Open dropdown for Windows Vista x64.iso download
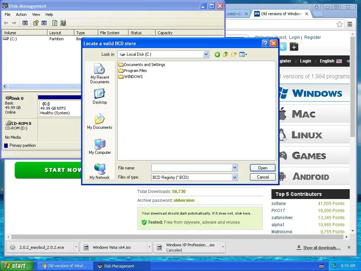361x271 pixels. (x=149, y=247)
